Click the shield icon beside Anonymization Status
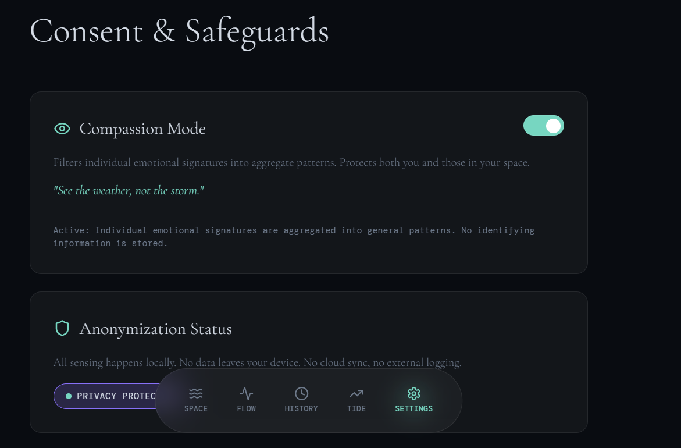 (62, 329)
